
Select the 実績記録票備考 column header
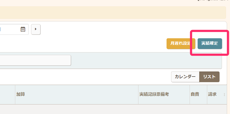coord(154,94)
